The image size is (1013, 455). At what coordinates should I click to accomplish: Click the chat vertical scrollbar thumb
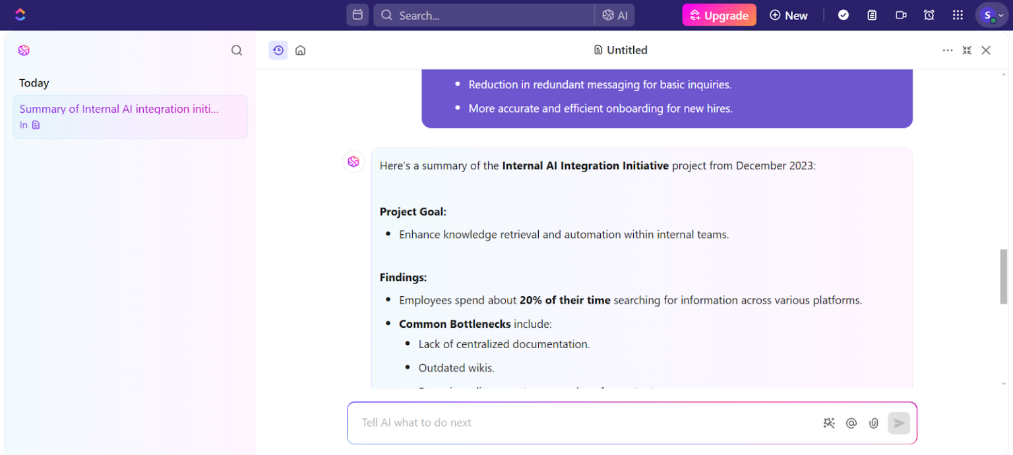click(x=1004, y=276)
